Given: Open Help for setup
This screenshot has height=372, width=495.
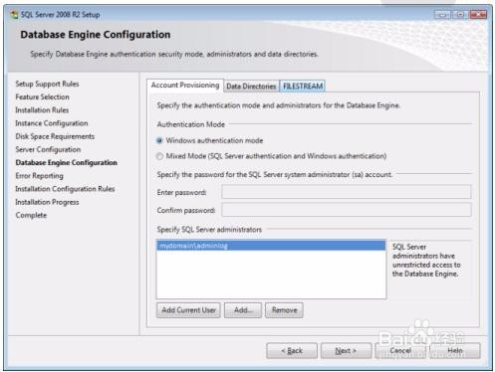Looking at the screenshot, I should tap(455, 350).
